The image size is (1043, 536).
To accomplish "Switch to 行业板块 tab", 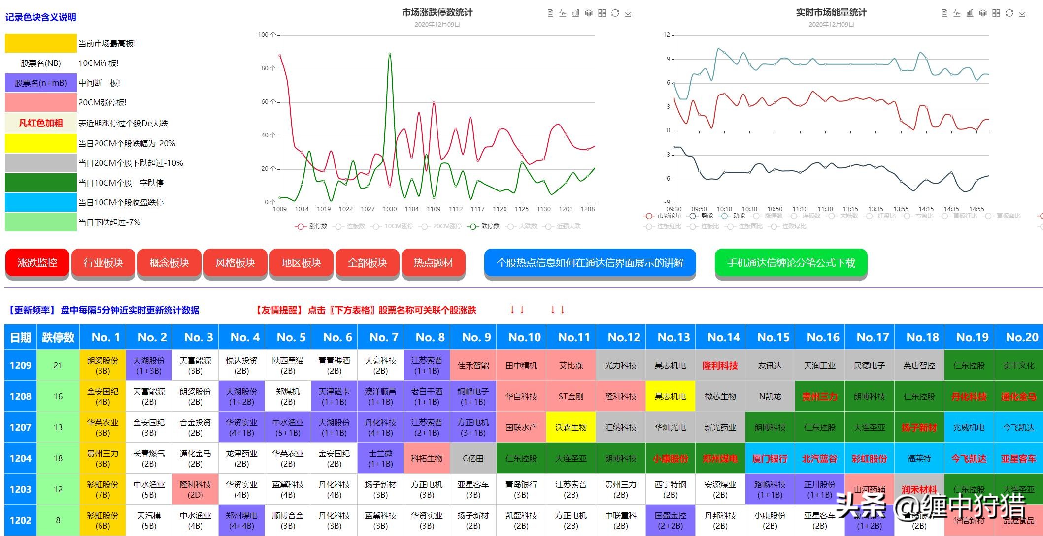I will coord(103,263).
